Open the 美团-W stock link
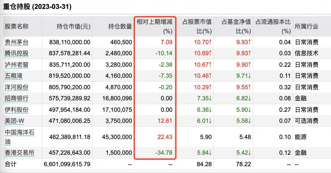 coord(14,121)
